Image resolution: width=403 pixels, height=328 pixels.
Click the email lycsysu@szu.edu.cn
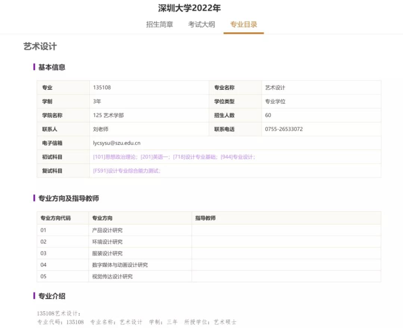[x=117, y=143]
